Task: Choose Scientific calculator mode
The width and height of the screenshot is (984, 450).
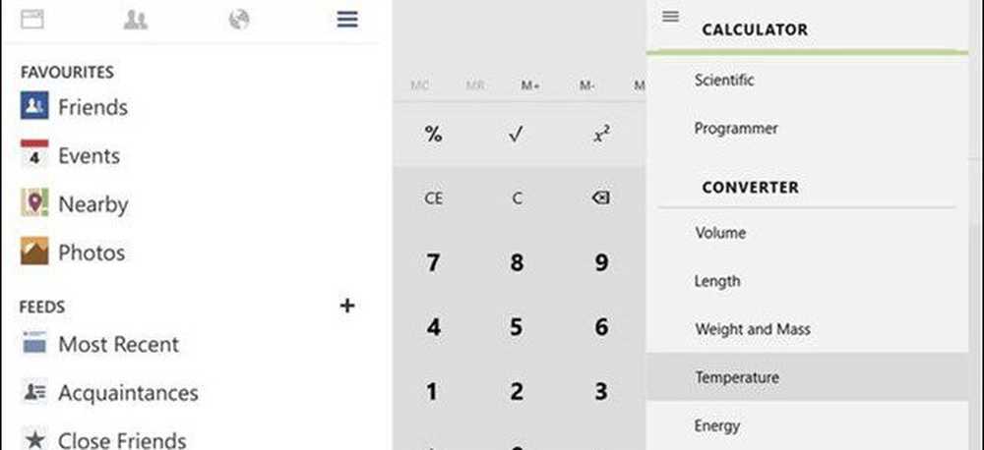Action: click(724, 81)
